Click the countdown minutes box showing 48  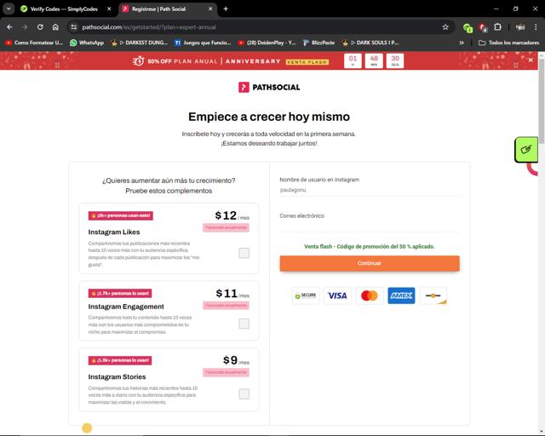(x=374, y=60)
